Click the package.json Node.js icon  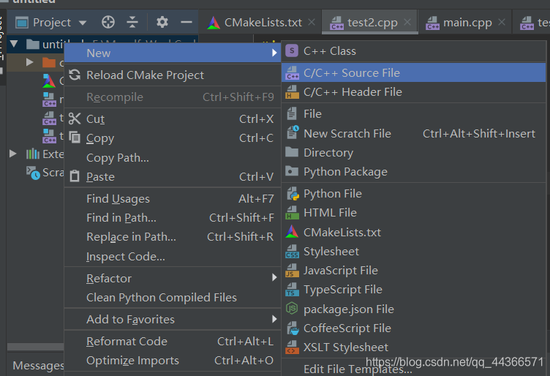(292, 308)
